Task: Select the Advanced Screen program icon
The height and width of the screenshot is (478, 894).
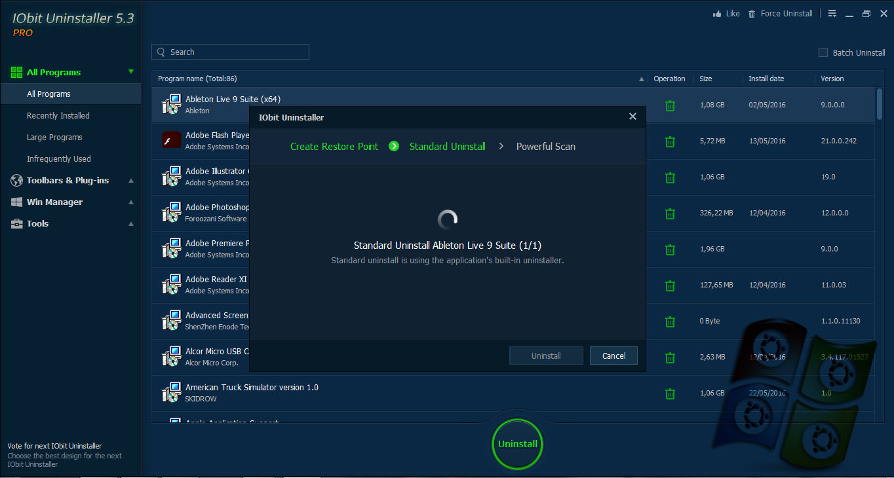Action: pyautogui.click(x=171, y=320)
